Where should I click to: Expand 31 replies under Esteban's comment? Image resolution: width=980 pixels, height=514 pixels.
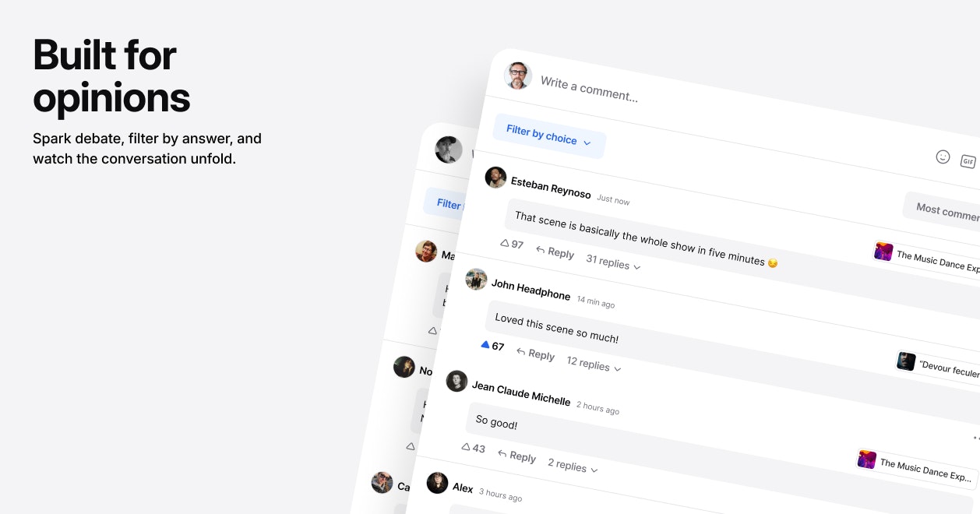point(613,263)
